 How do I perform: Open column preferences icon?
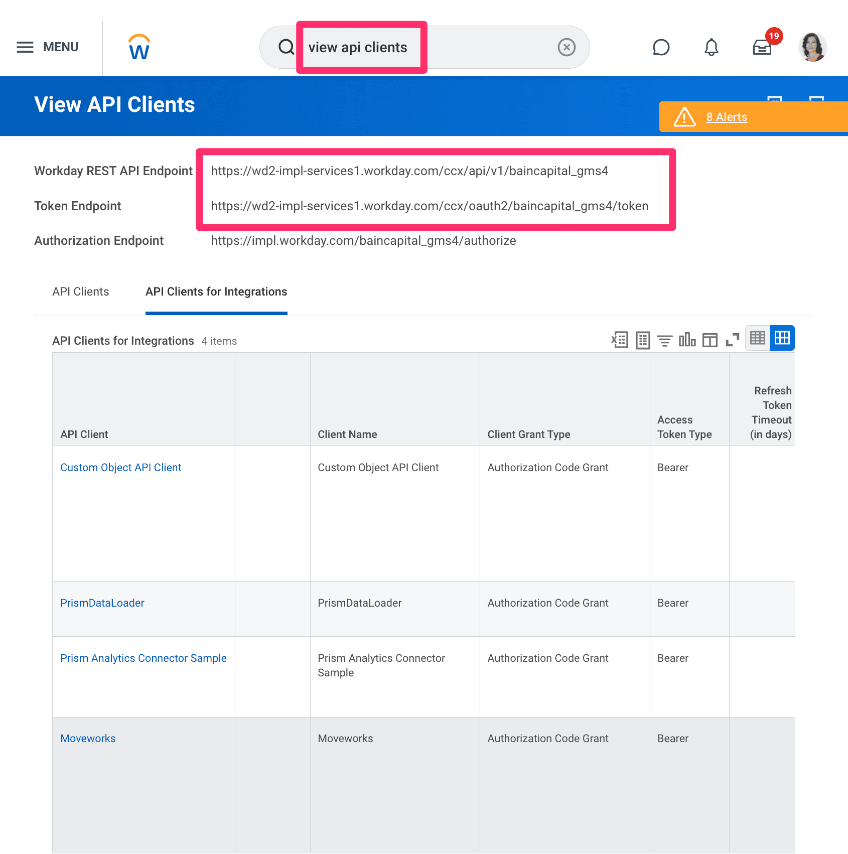click(710, 340)
